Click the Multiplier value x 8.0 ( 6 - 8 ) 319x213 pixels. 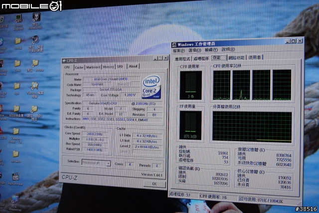[x=95, y=140]
